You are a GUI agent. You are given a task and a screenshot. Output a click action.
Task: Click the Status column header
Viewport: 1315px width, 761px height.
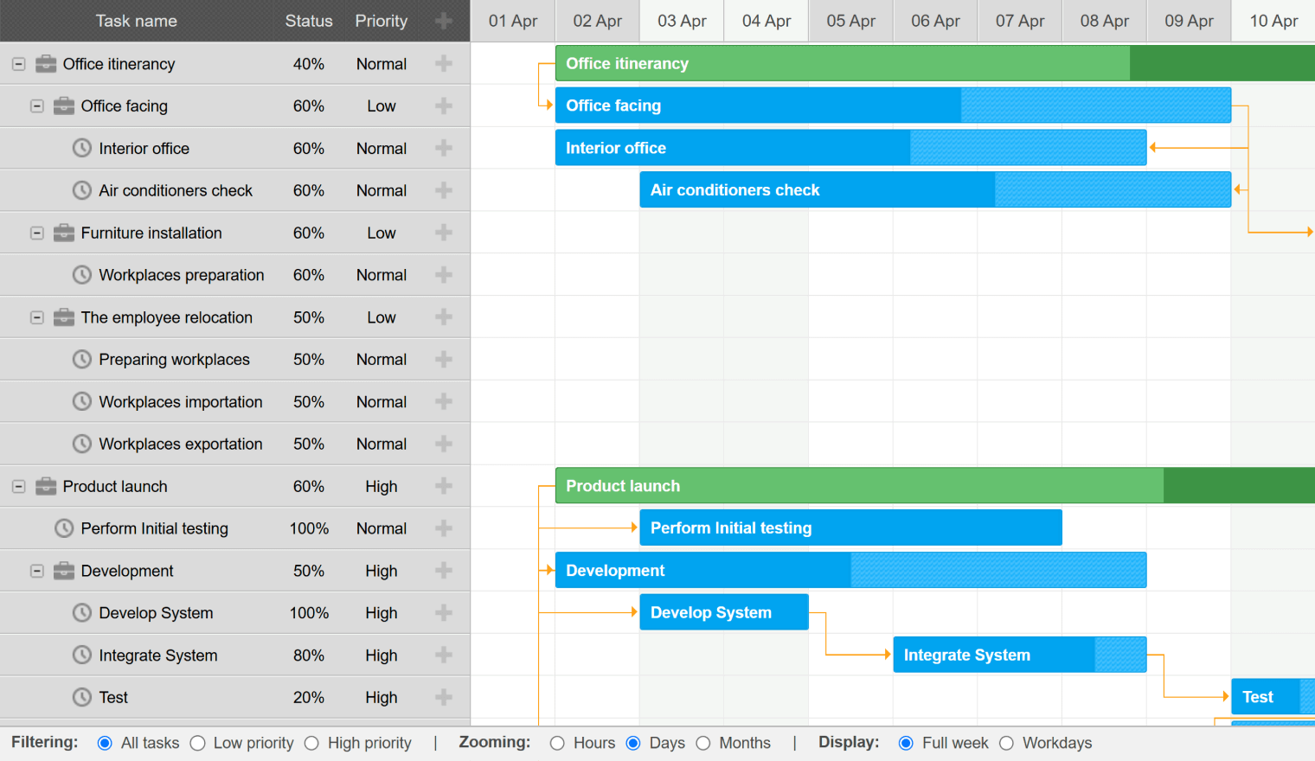tap(309, 21)
